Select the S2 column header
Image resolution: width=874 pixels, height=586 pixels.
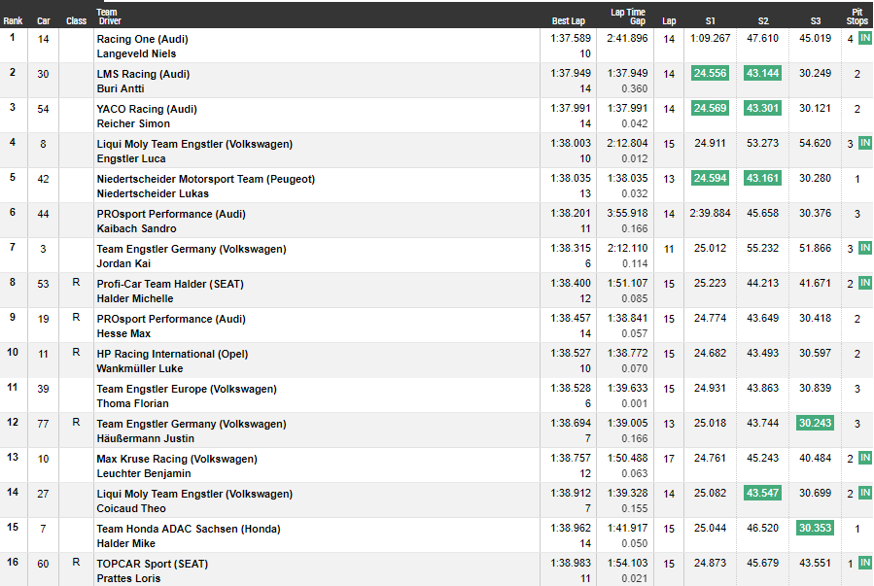[x=763, y=21]
